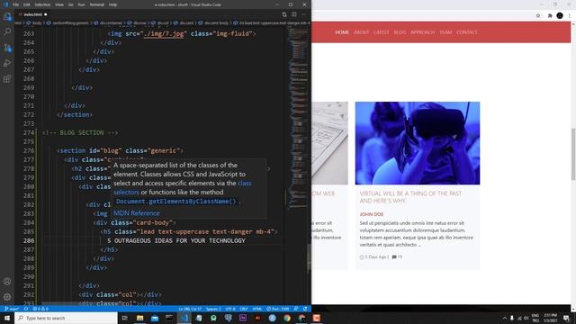Open File Explorer from the taskbar
This screenshot has width=576, height=324.
tap(140, 318)
